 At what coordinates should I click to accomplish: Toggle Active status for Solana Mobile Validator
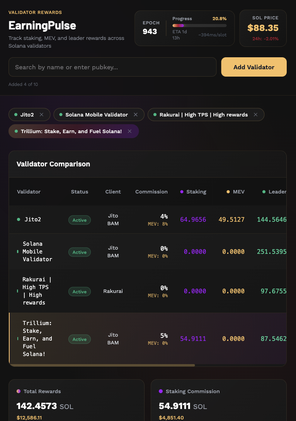(x=80, y=252)
